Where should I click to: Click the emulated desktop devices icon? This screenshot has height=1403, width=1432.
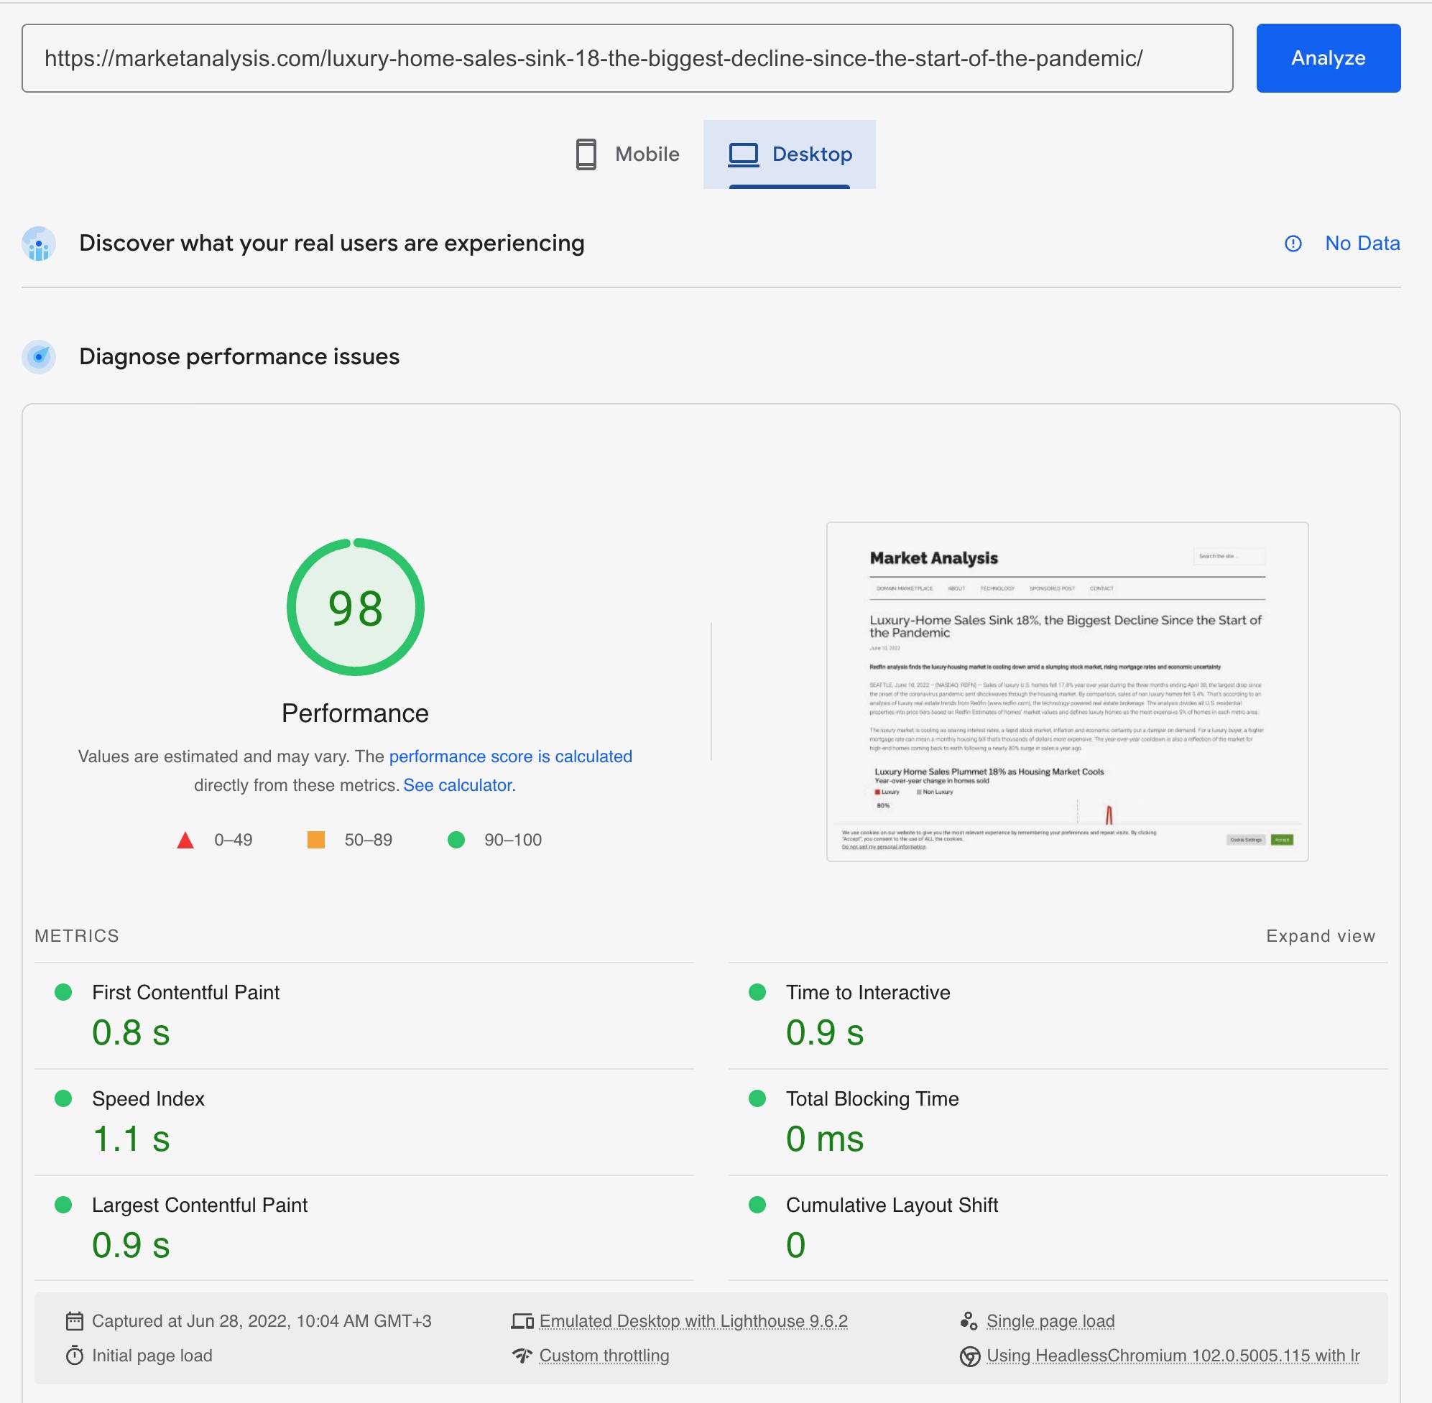tap(522, 1321)
